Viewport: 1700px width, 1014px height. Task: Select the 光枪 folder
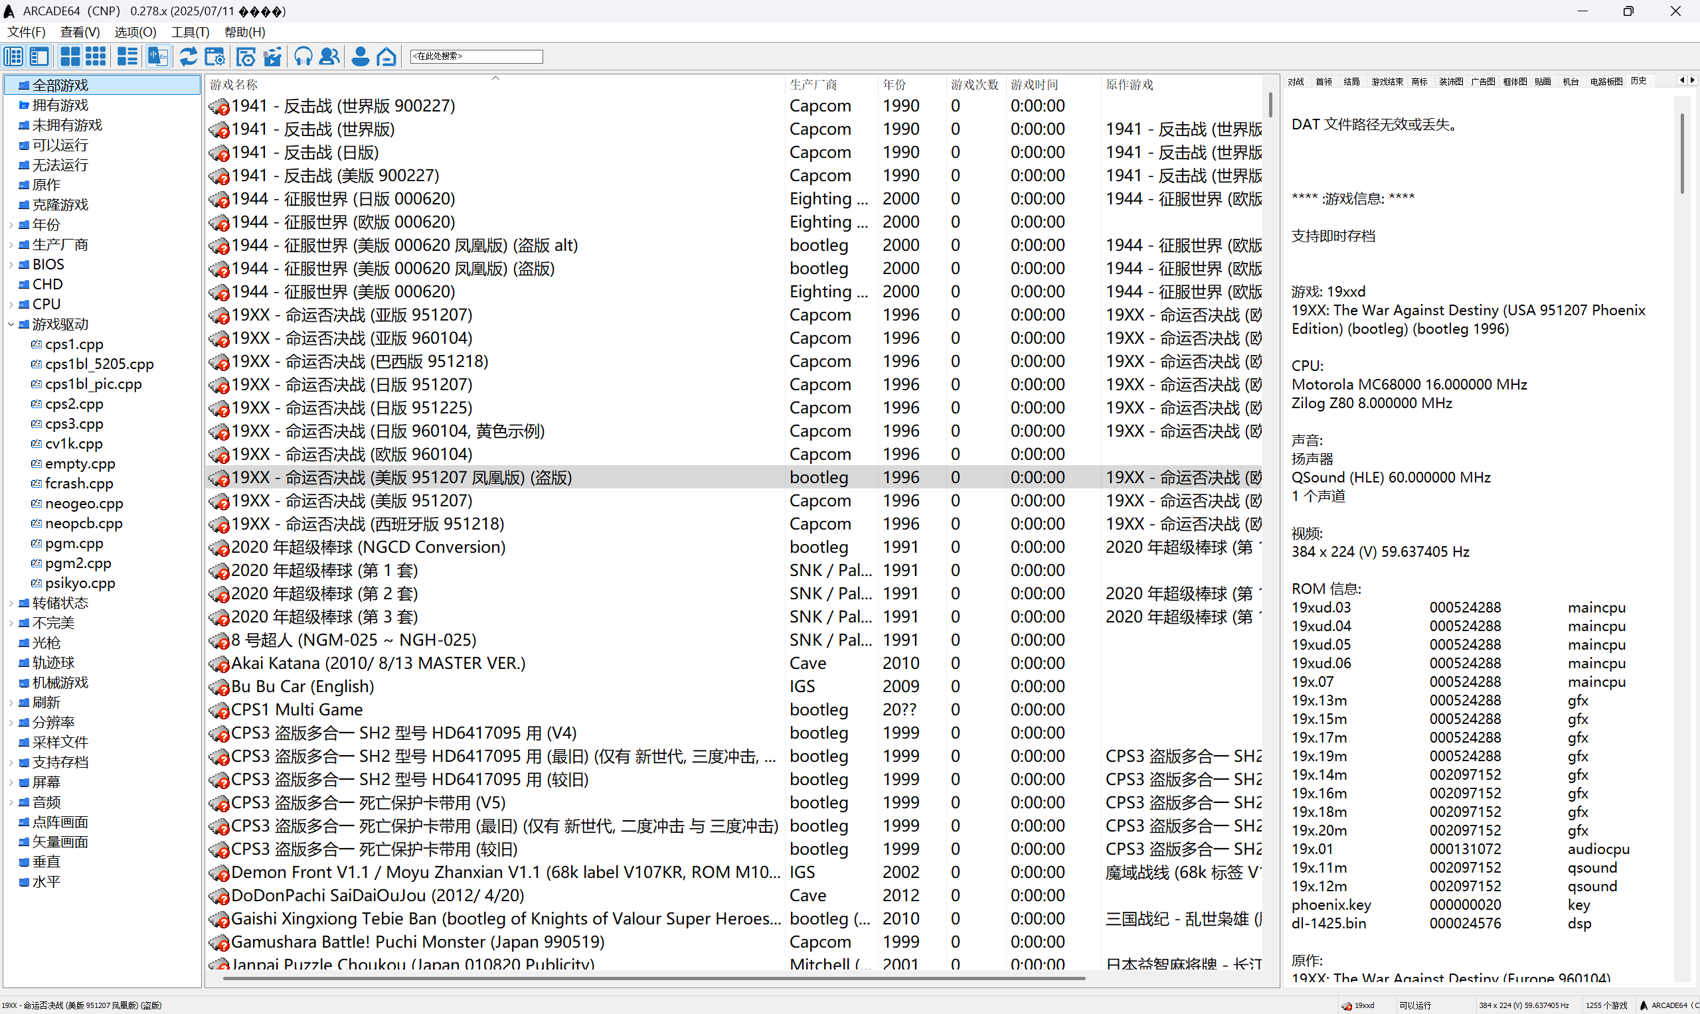tap(46, 643)
